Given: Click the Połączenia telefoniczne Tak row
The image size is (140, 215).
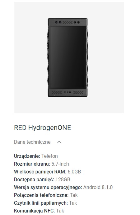Looking at the screenshot, I should pos(46,195).
